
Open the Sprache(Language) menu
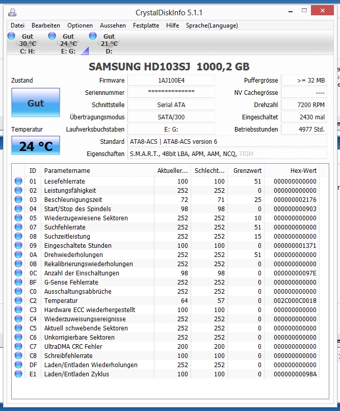click(x=212, y=25)
